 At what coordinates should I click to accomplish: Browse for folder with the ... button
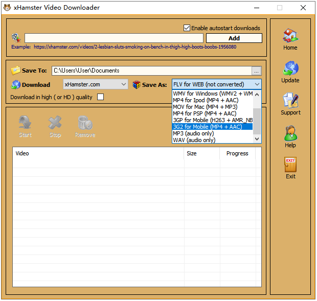pyautogui.click(x=256, y=71)
